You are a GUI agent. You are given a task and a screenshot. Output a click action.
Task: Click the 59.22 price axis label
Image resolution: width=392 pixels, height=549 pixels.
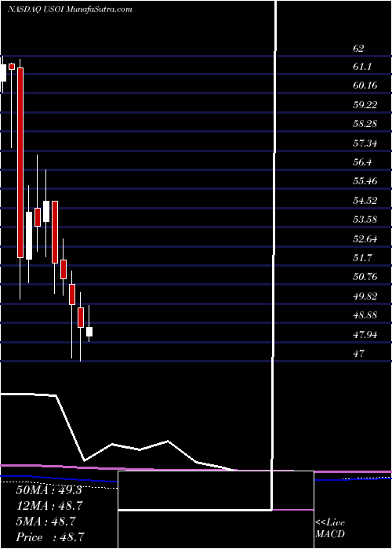coord(365,104)
